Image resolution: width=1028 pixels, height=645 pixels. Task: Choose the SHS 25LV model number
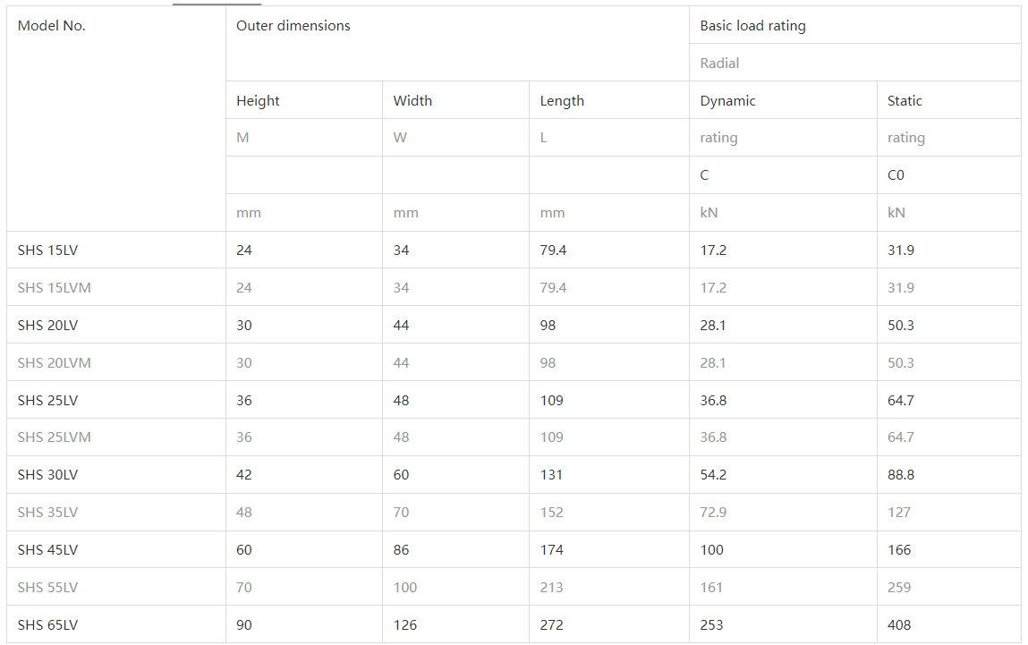[x=47, y=401]
